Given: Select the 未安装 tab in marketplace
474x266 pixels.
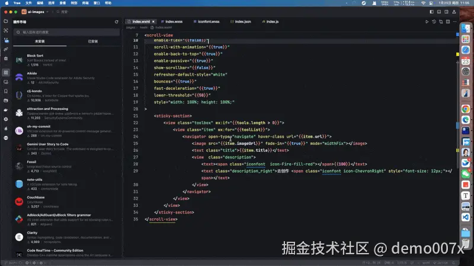Looking at the screenshot, I should point(40,41).
